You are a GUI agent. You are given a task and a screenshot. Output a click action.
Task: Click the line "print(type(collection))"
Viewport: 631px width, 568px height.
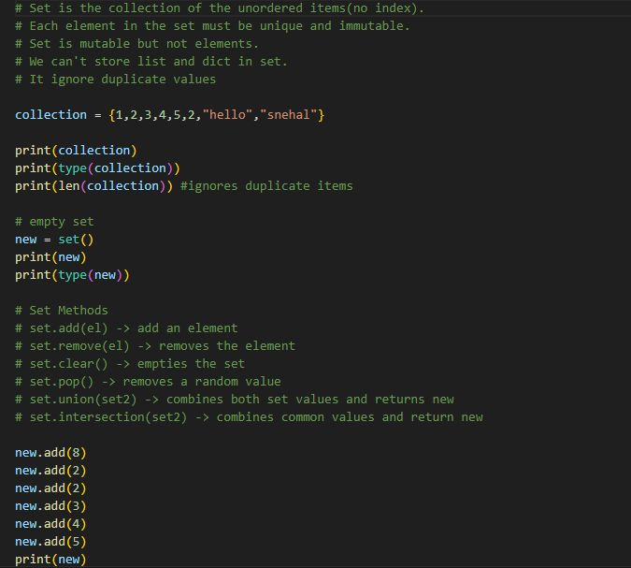(97, 168)
